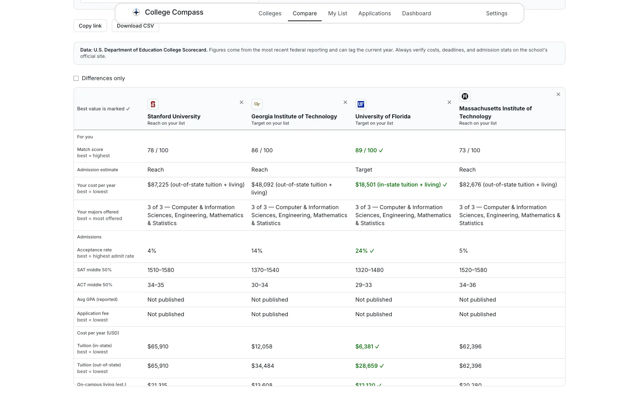This screenshot has width=639, height=399.
Task: Click the Your majors offered label
Action: tap(98, 212)
